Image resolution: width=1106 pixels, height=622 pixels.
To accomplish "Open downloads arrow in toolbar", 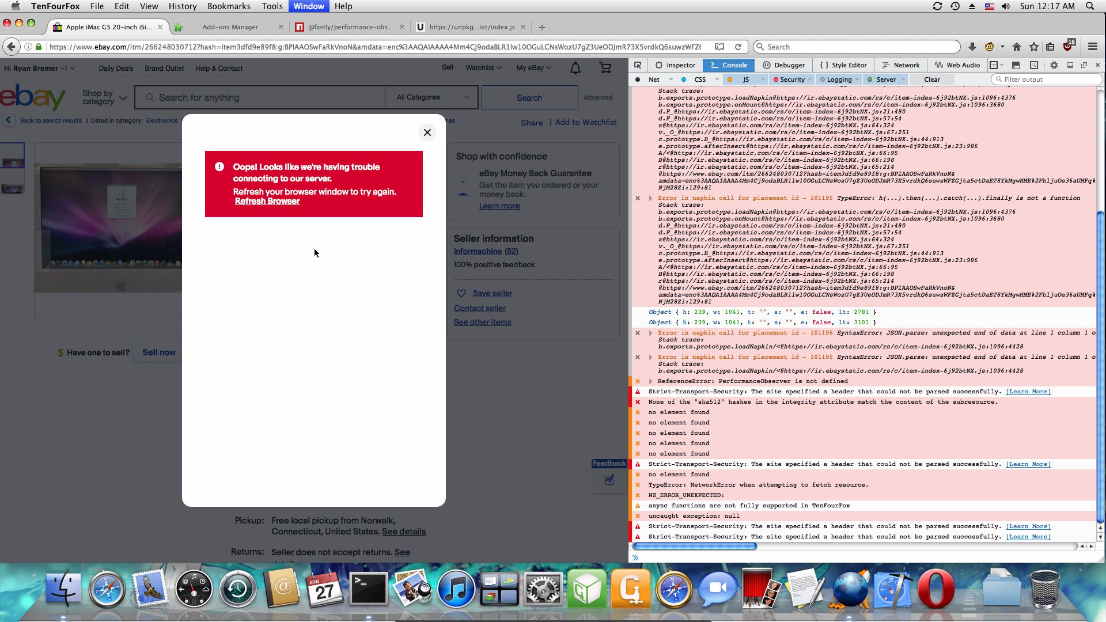I will pyautogui.click(x=972, y=47).
